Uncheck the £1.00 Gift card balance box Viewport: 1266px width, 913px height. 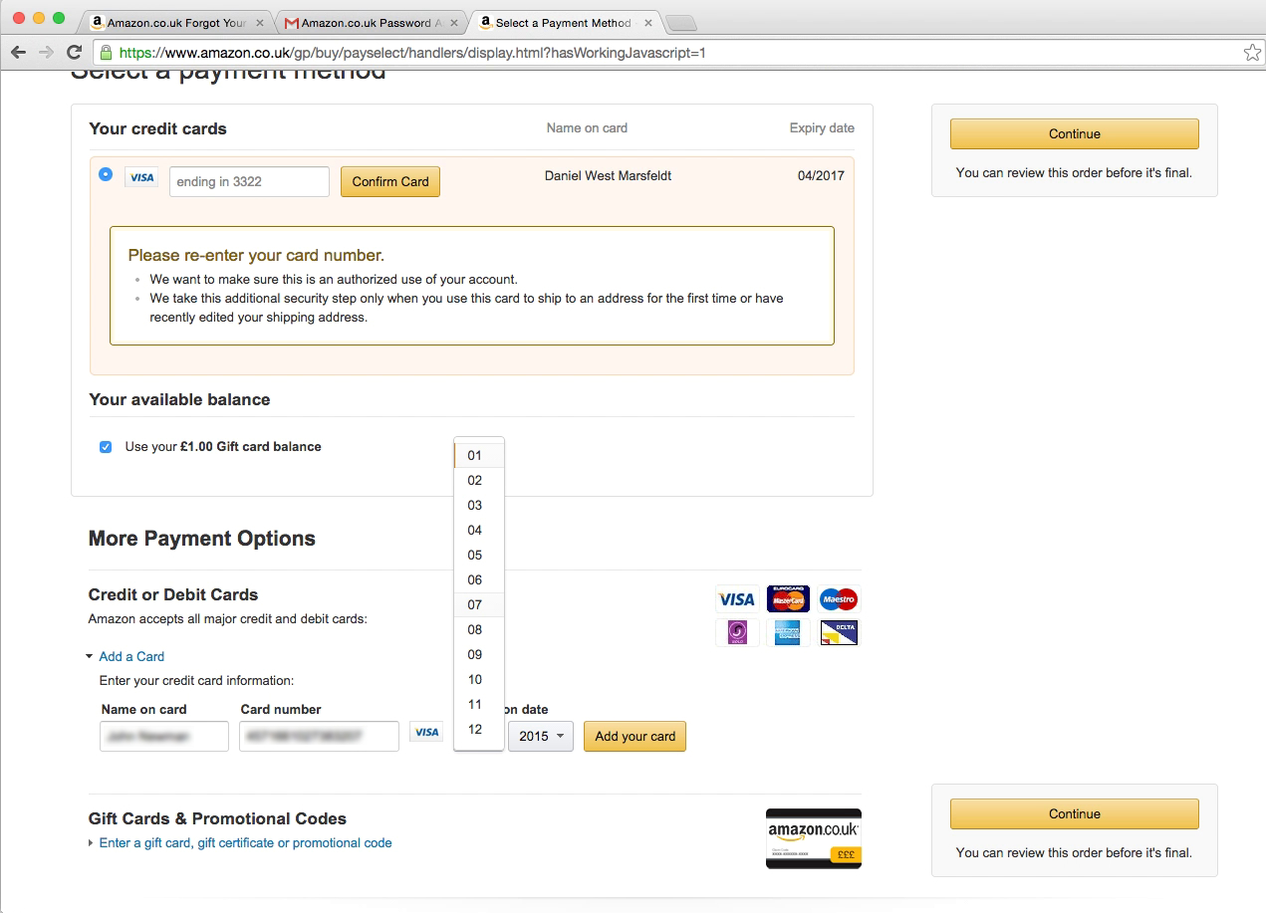pyautogui.click(x=106, y=447)
